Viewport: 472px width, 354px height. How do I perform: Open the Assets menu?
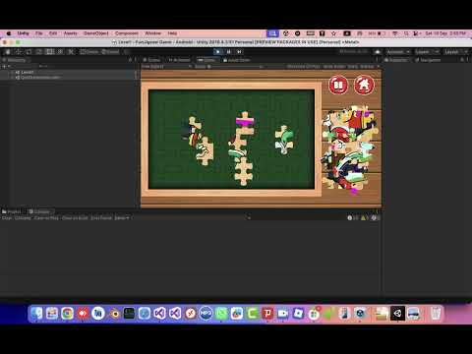pos(70,33)
